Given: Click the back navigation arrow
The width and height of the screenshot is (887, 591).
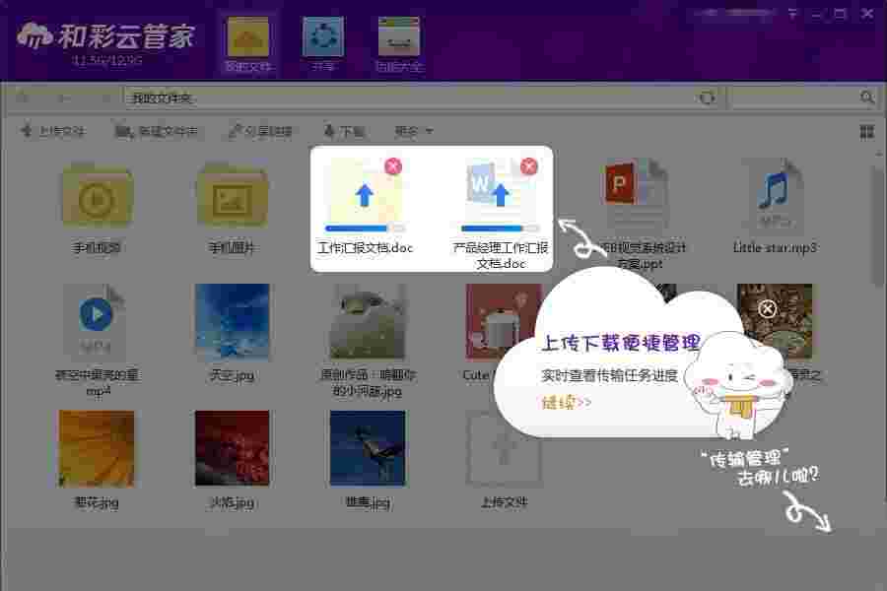Looking at the screenshot, I should point(66,98).
